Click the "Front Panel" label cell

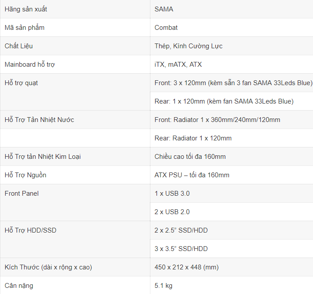[x=22, y=194]
